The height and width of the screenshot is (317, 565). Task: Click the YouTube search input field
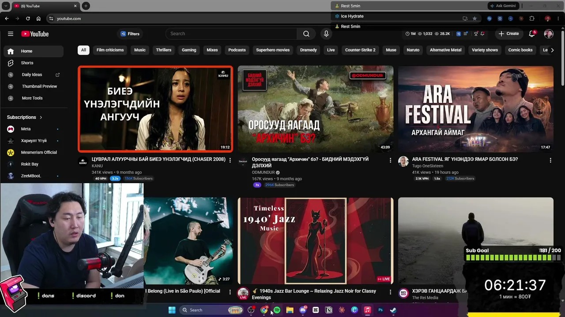click(x=231, y=34)
